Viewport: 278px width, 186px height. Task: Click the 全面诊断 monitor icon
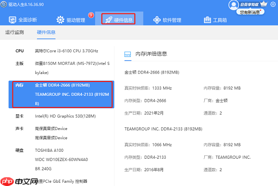(13, 20)
